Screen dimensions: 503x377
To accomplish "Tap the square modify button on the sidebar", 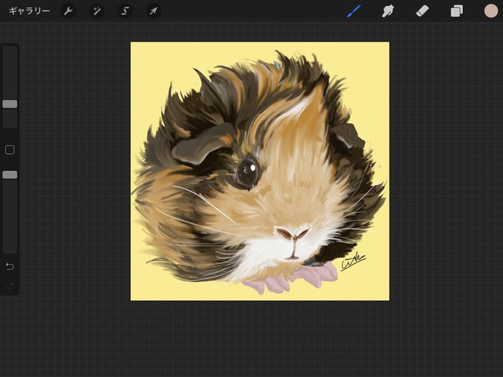I will click(x=10, y=150).
